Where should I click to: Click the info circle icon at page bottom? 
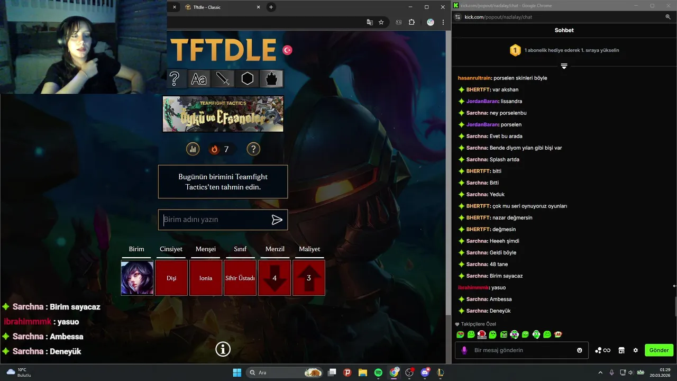[x=223, y=349]
